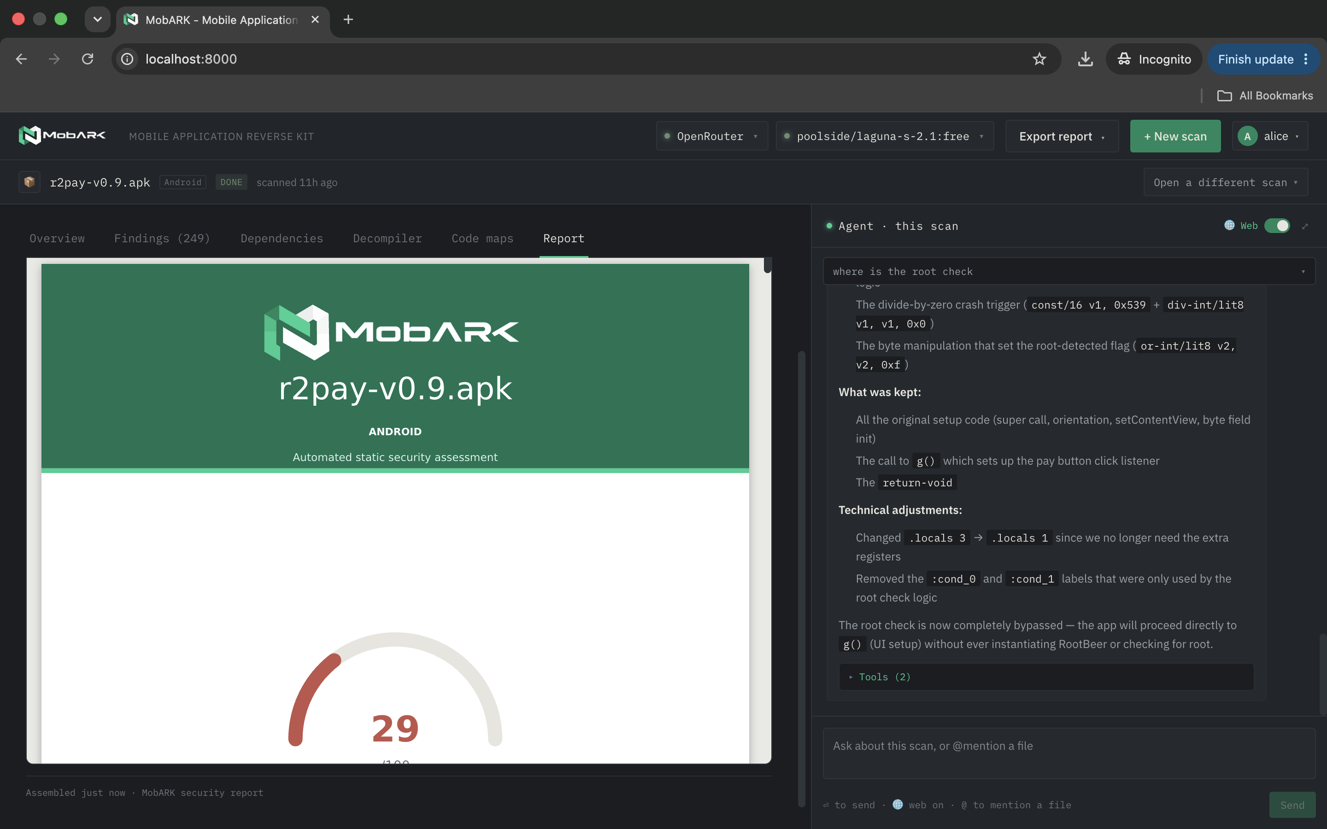Open the Export report dropdown

[1062, 136]
